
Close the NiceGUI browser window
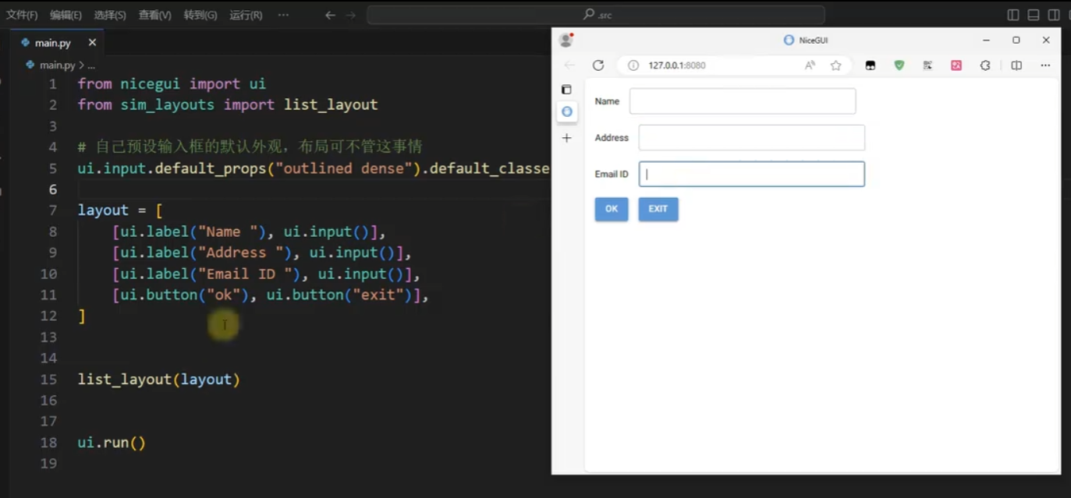(x=1046, y=40)
